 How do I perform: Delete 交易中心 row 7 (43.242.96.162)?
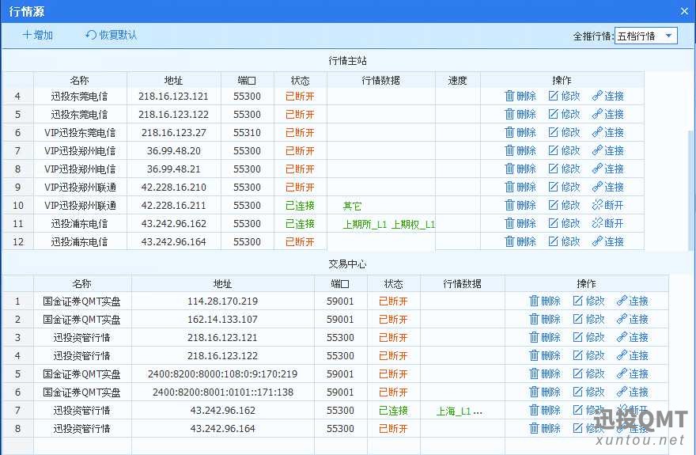click(x=545, y=410)
